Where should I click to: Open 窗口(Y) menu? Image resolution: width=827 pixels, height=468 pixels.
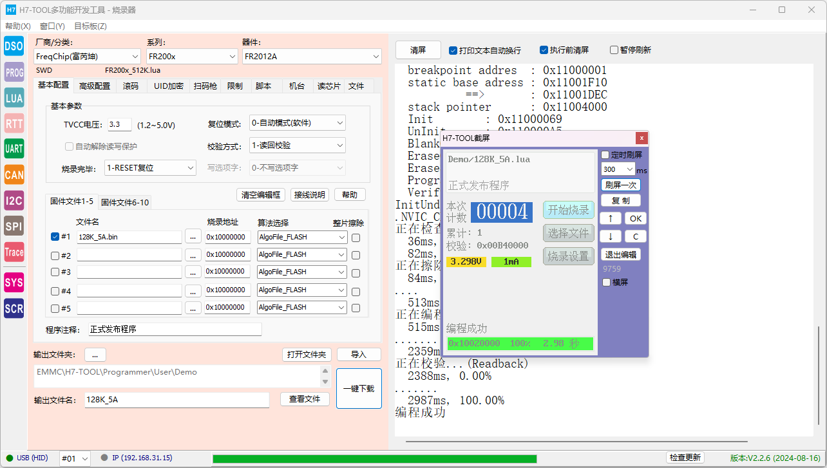(52, 26)
